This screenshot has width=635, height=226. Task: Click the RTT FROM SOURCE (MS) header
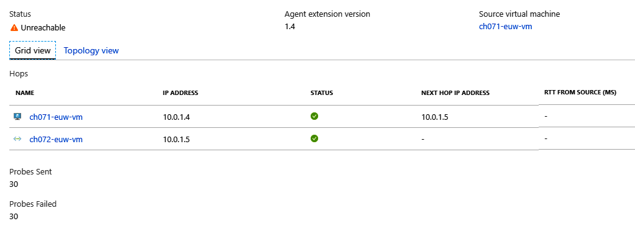click(580, 93)
